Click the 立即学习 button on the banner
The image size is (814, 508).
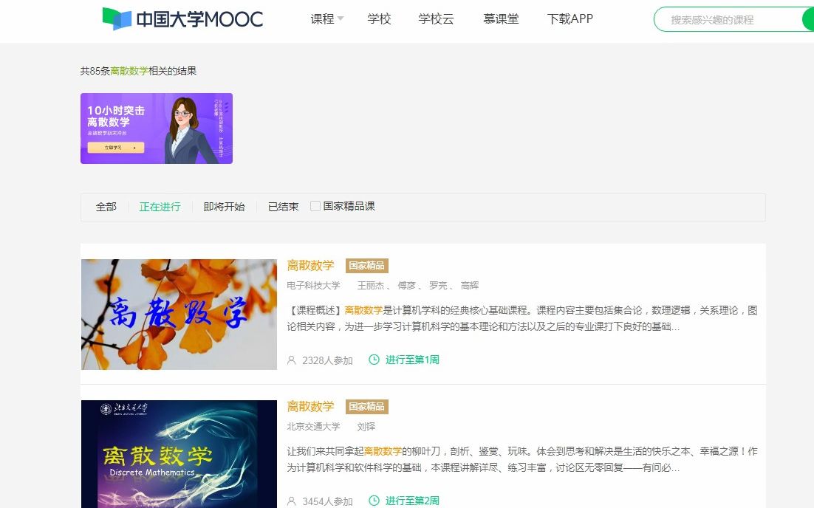point(114,147)
